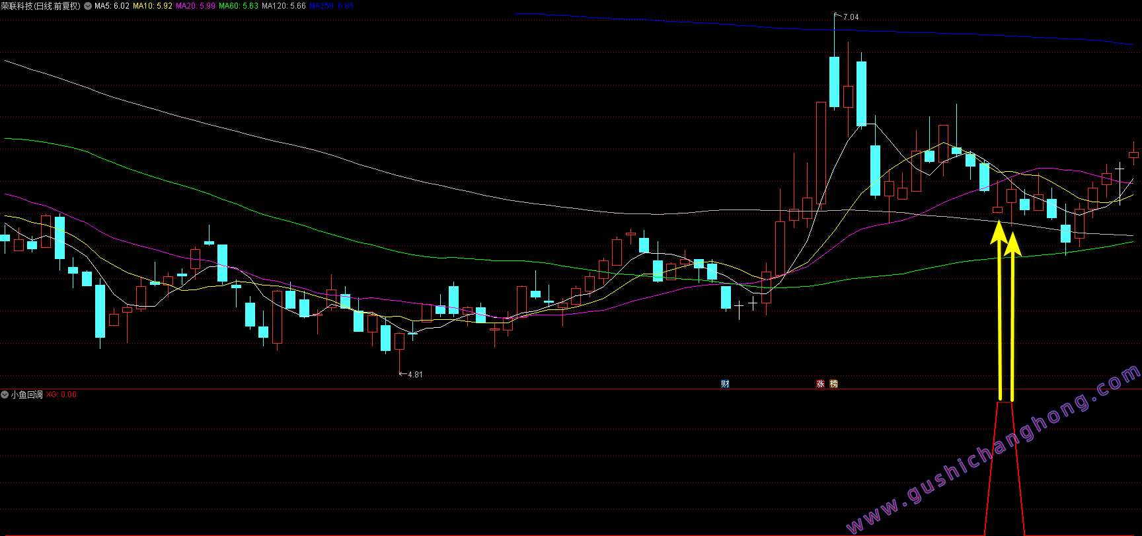This screenshot has width=1142, height=536.
Task: Select the MA5: 6.02 legend label
Action: click(112, 6)
